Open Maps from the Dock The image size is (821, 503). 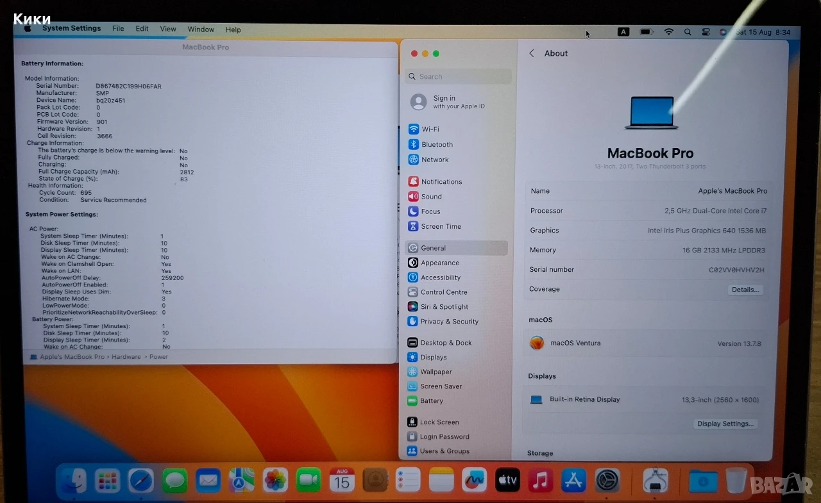click(x=242, y=481)
